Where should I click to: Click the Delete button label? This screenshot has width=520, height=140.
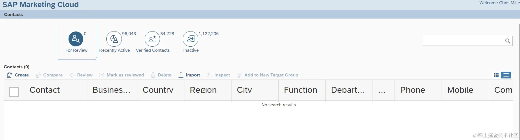coord(165,75)
